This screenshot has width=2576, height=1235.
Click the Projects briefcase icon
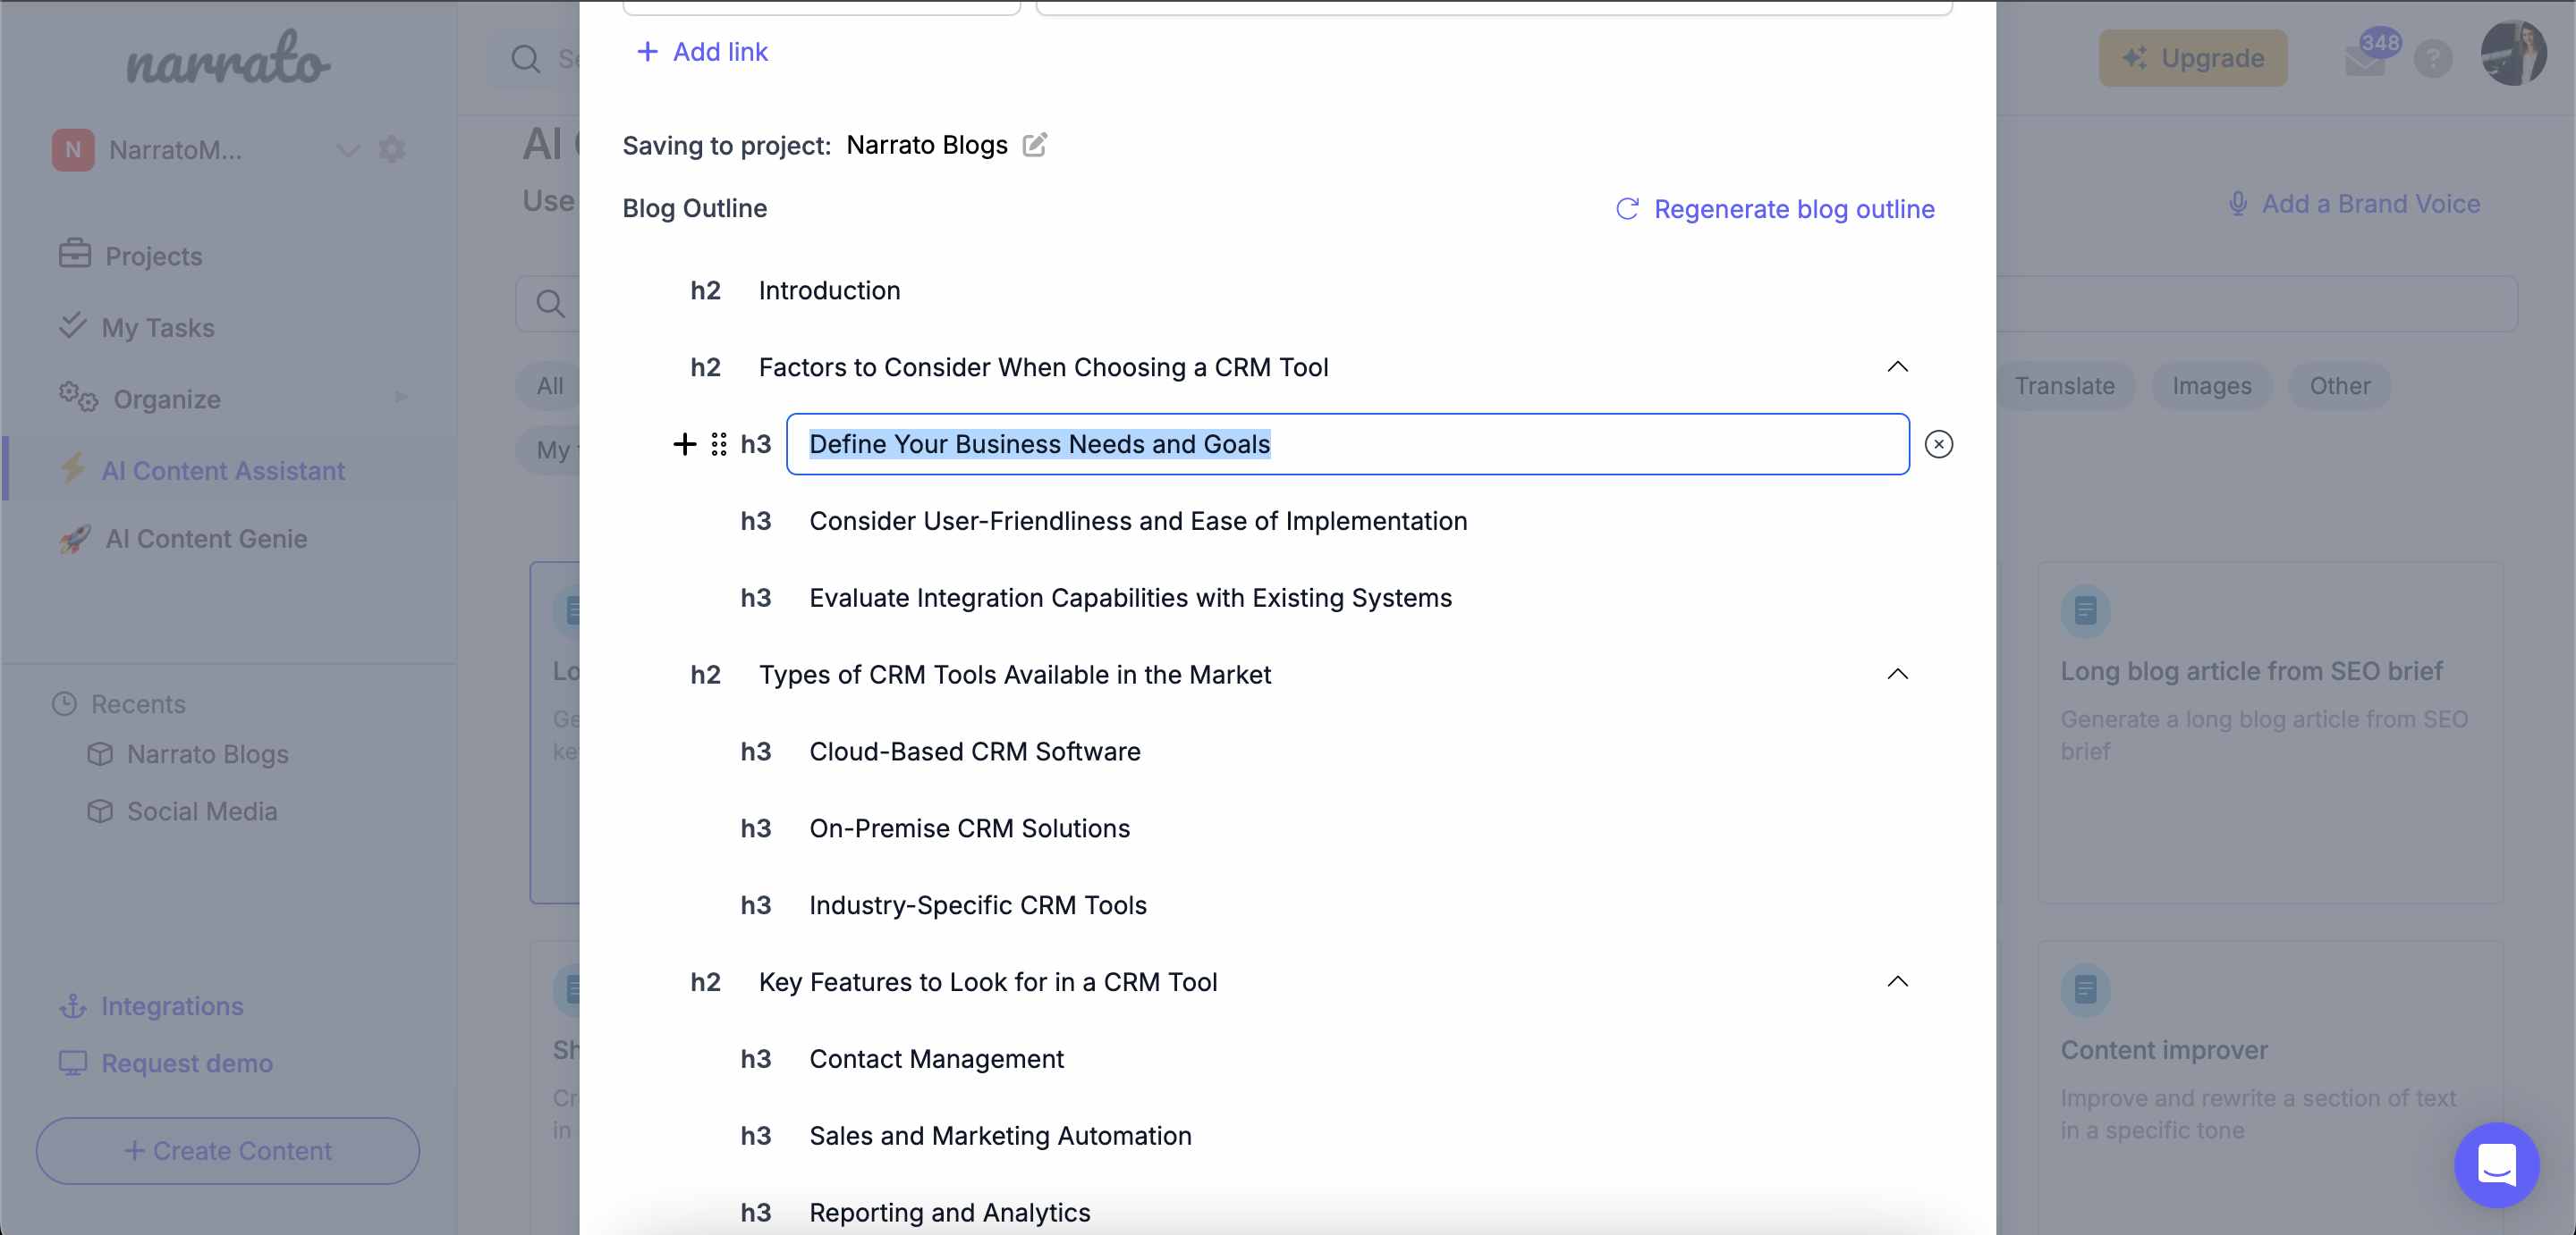[74, 254]
